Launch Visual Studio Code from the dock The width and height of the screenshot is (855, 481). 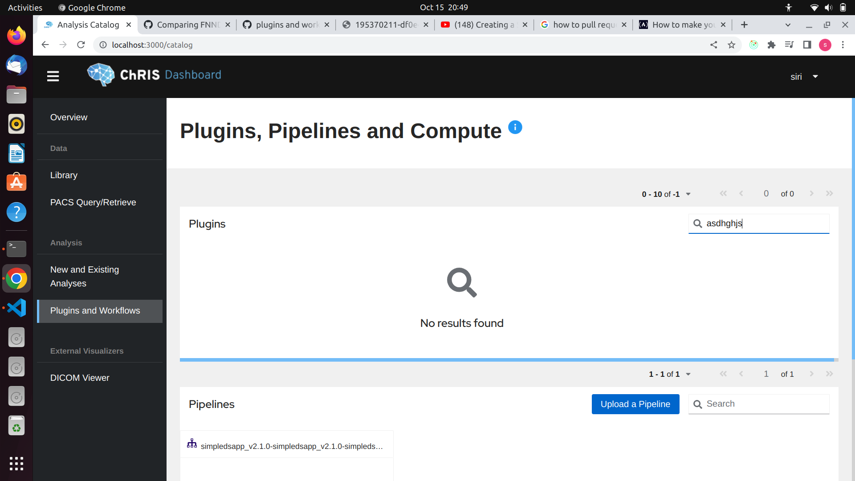coord(16,307)
